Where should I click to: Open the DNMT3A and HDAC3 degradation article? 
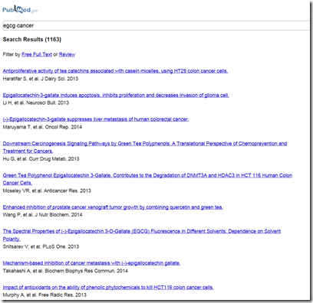[147, 175]
